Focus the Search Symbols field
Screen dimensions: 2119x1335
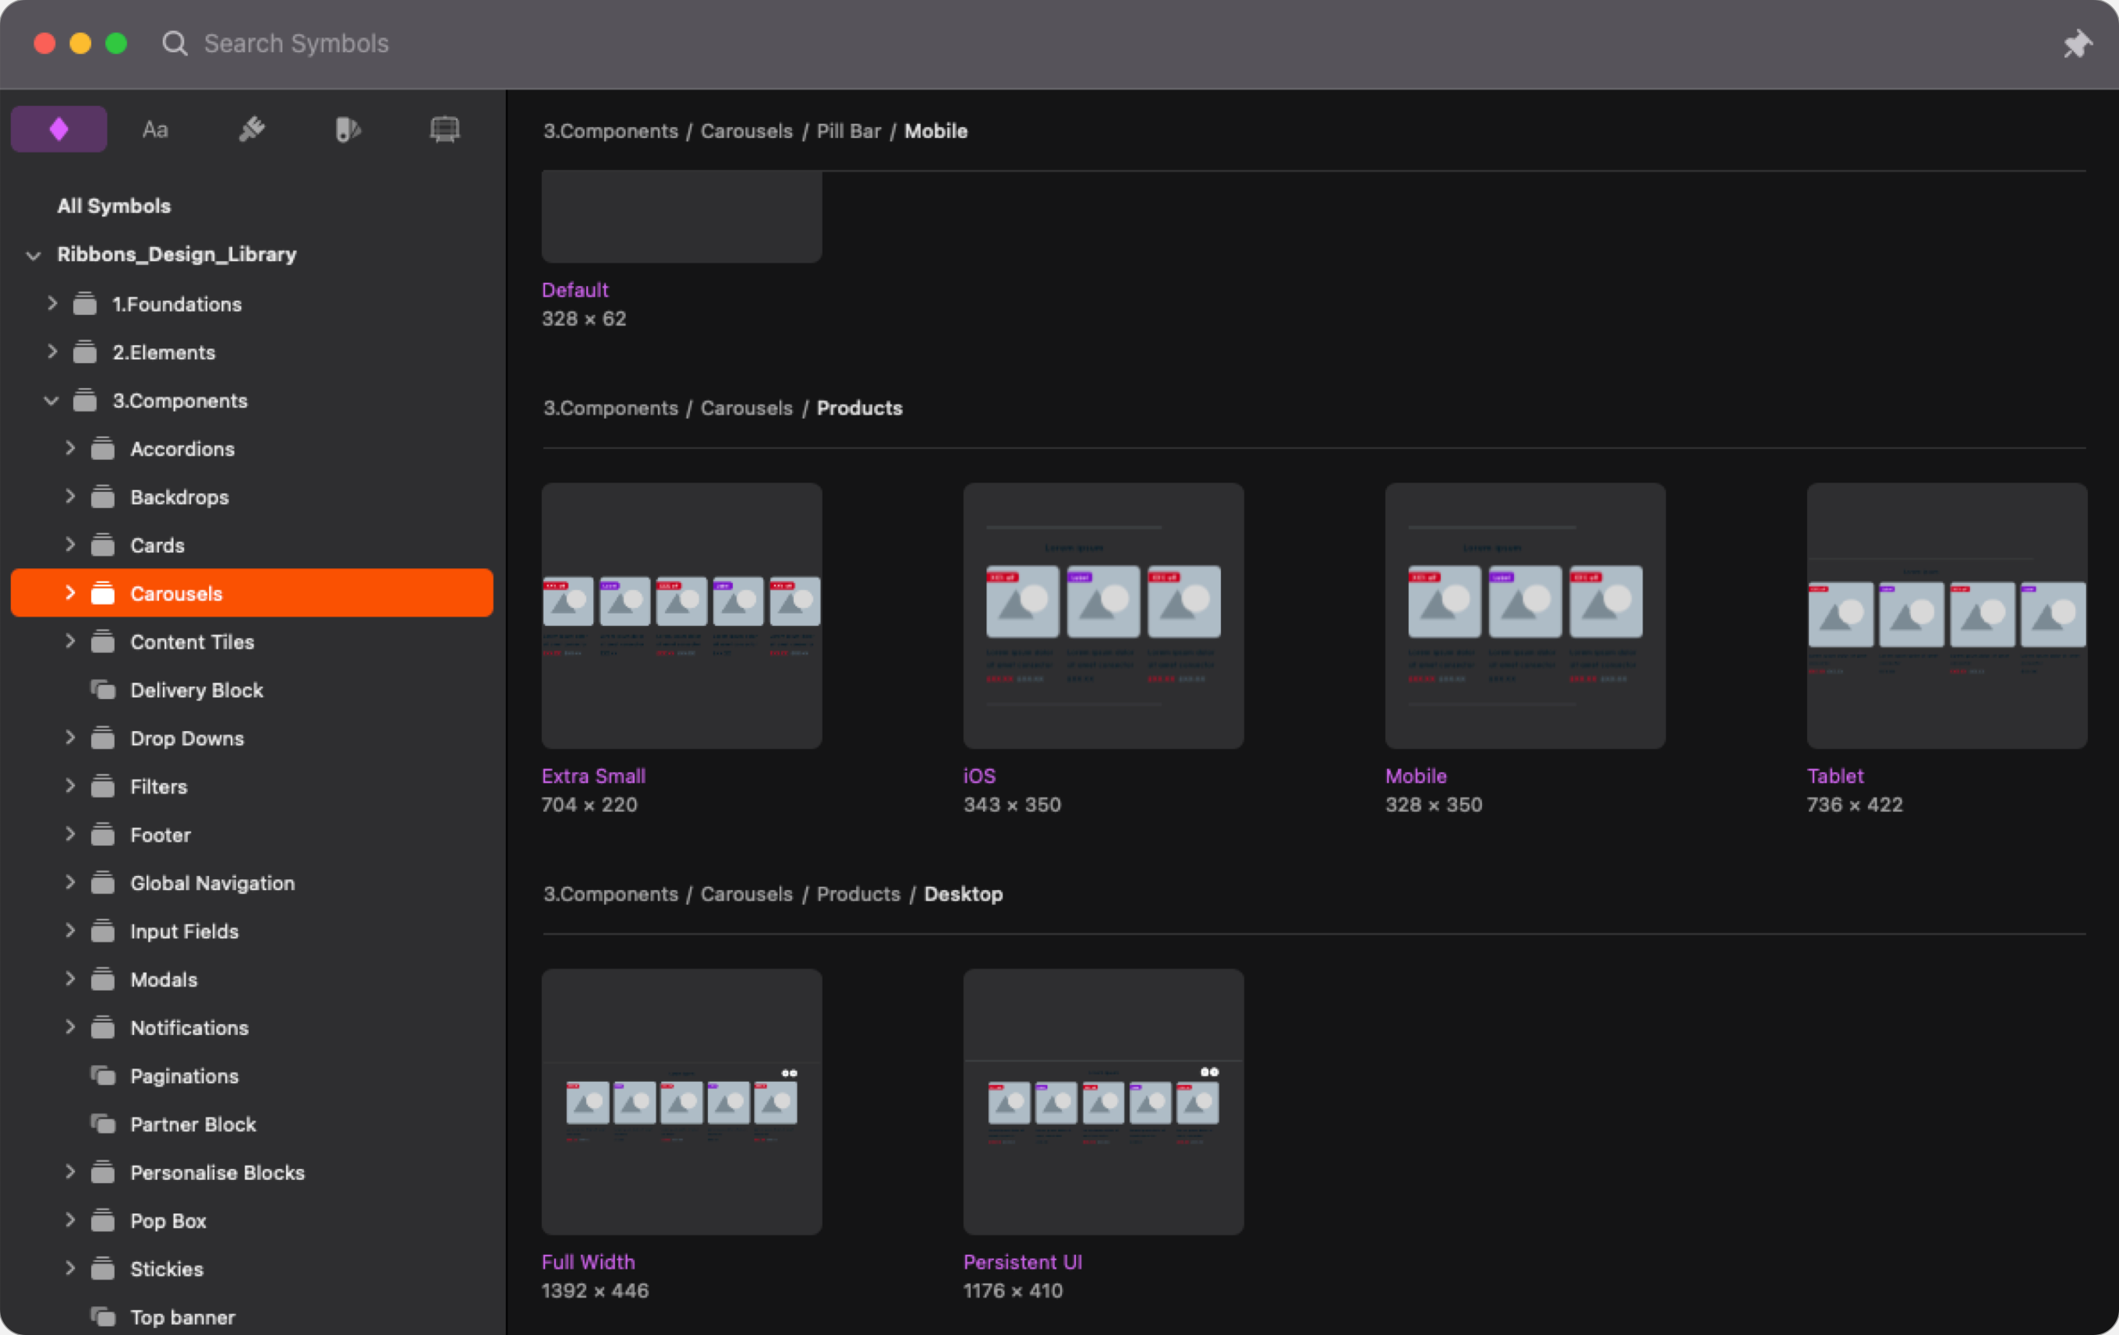[x=295, y=43]
